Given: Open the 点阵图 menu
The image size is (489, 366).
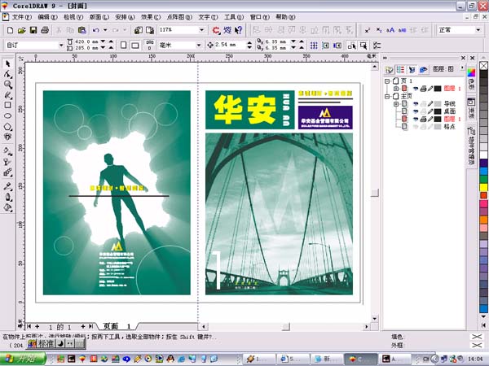Looking at the screenshot, I should point(179,17).
